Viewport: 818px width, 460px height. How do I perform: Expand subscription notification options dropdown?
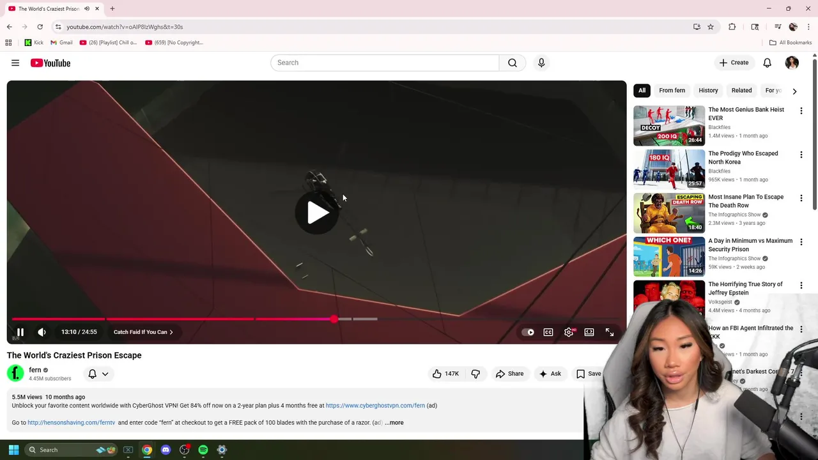tap(98, 374)
